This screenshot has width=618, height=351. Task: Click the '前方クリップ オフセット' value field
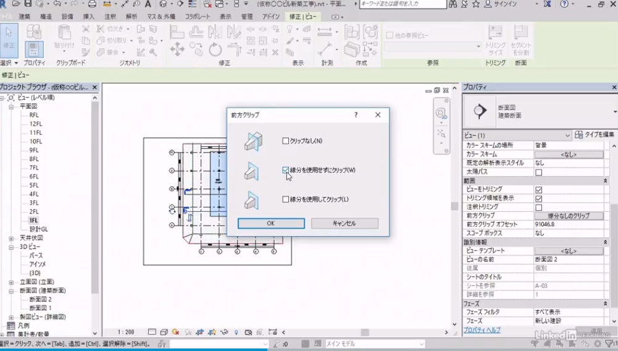(x=568, y=225)
